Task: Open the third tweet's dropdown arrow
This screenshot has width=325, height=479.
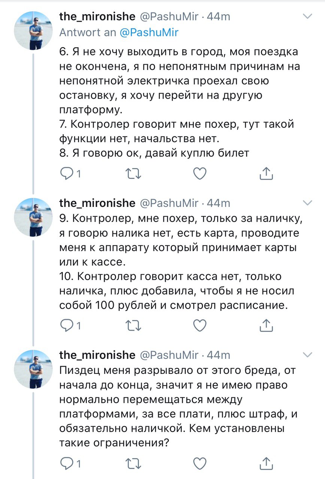Action: pyautogui.click(x=307, y=354)
